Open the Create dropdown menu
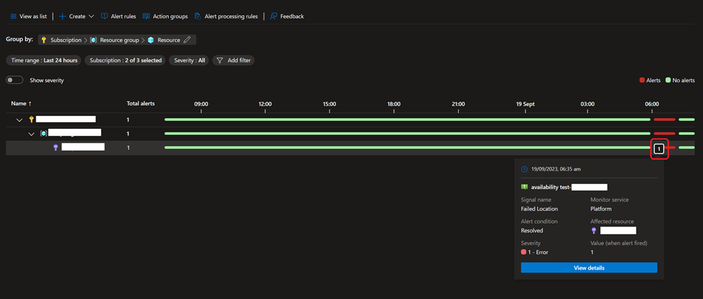 tap(76, 16)
